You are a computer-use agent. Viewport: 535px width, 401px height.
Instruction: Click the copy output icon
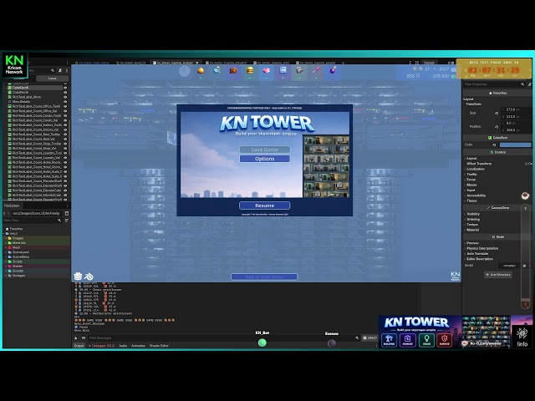[84, 338]
